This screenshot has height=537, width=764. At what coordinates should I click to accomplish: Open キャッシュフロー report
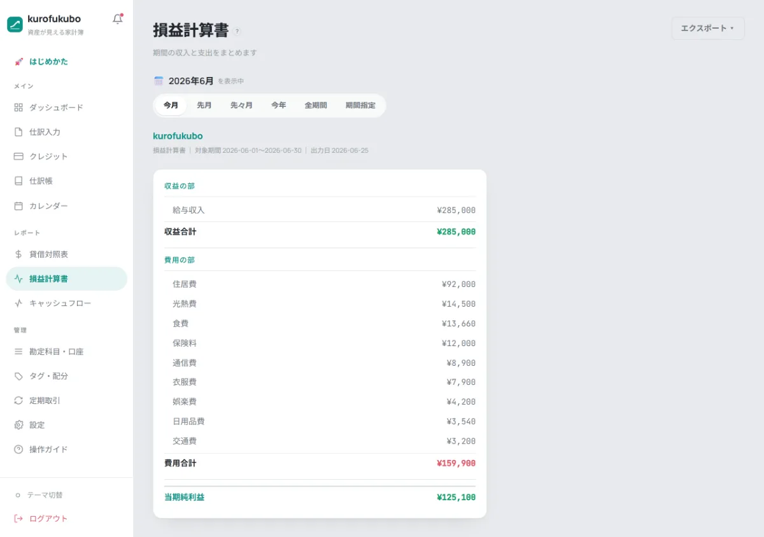pos(67,303)
